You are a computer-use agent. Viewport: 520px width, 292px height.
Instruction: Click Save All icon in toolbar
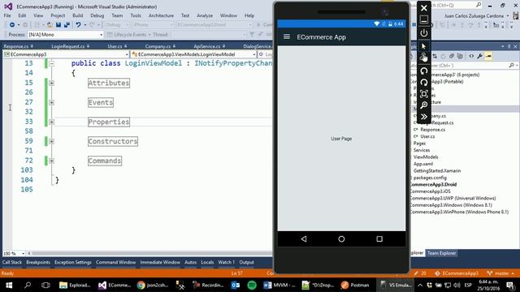(67, 25)
